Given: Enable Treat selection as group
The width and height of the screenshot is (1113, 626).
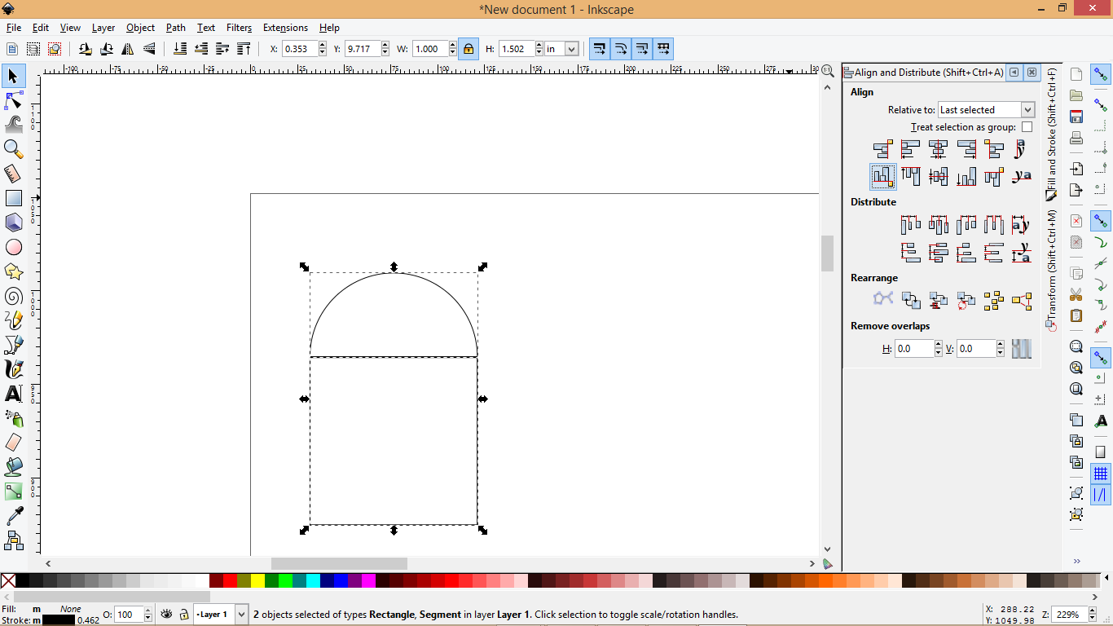Looking at the screenshot, I should point(1027,126).
